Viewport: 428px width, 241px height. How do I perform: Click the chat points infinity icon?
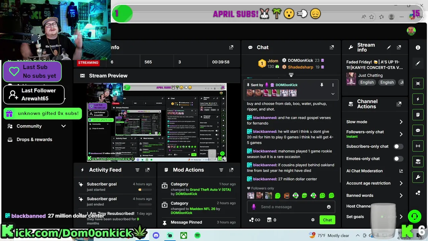(x=254, y=220)
